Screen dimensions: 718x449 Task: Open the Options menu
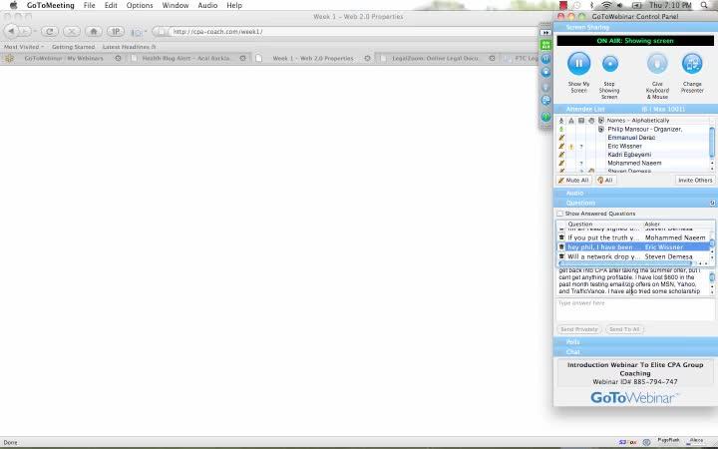tap(140, 6)
